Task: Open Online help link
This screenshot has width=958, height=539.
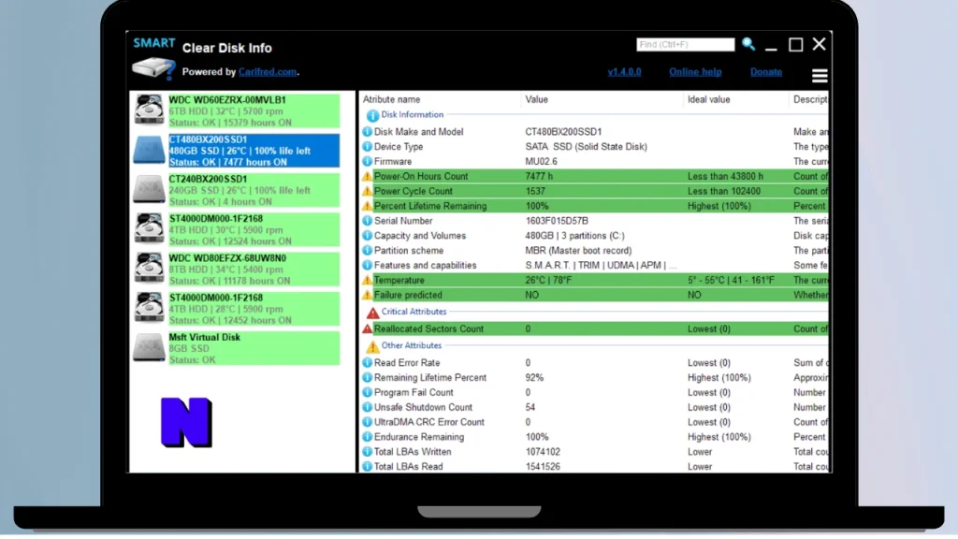Action: coord(695,71)
